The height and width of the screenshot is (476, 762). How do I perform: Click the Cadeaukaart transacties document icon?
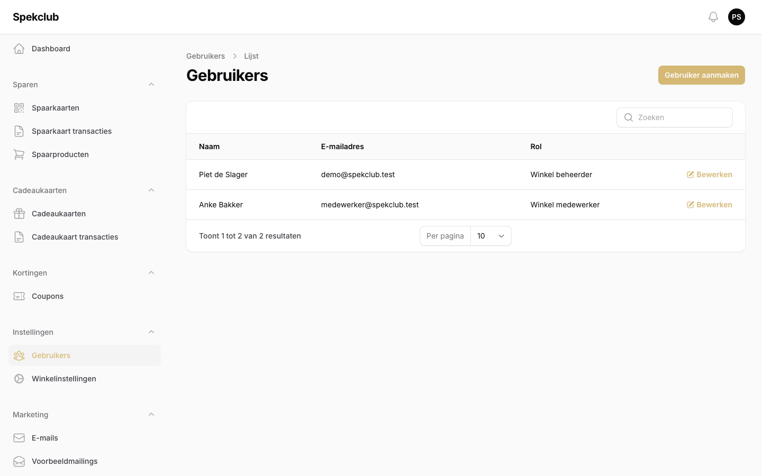pos(19,237)
